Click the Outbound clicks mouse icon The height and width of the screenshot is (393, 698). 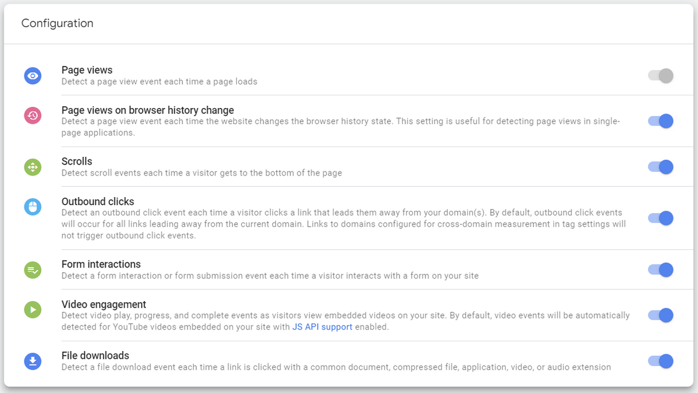pos(33,207)
